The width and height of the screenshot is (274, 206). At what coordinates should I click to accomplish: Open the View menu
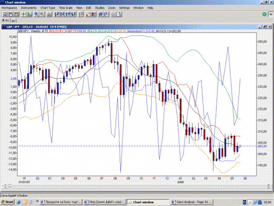pyautogui.click(x=79, y=8)
